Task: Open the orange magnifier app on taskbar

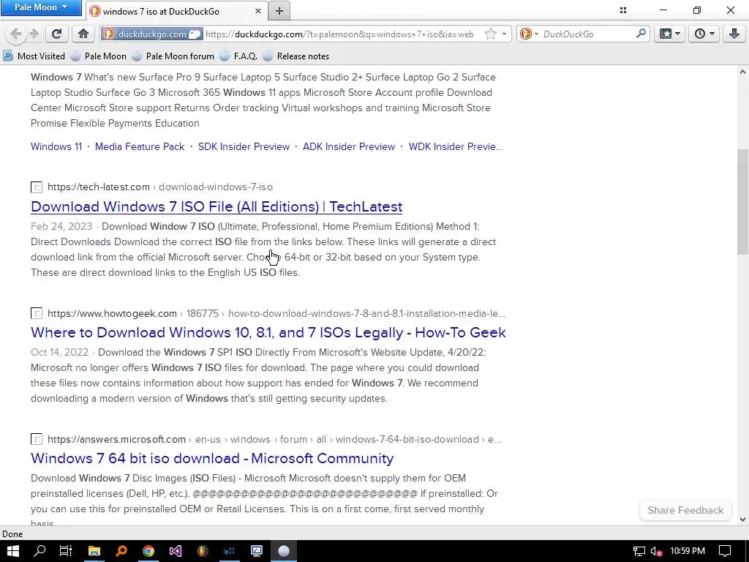Action: click(x=121, y=551)
